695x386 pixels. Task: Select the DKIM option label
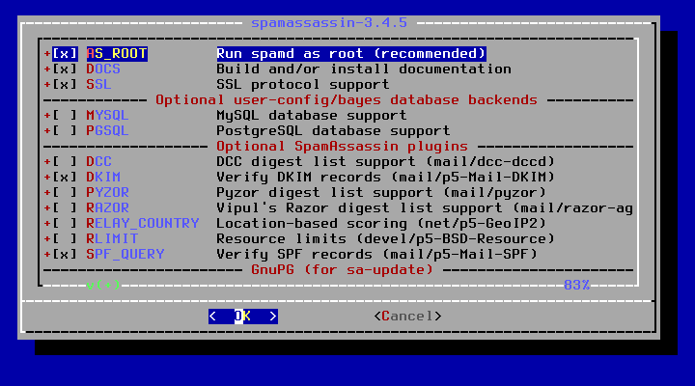(x=103, y=178)
